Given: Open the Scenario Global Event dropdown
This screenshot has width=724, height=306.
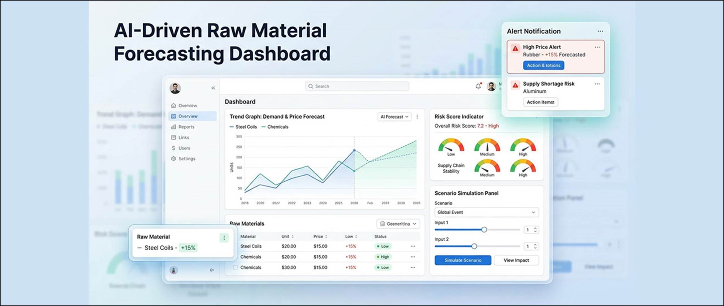Looking at the screenshot, I should [486, 212].
